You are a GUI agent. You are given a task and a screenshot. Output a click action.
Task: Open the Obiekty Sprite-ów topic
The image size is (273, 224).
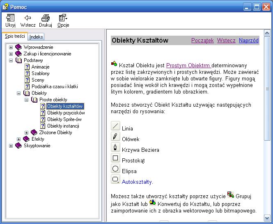pyautogui.click(x=64, y=119)
